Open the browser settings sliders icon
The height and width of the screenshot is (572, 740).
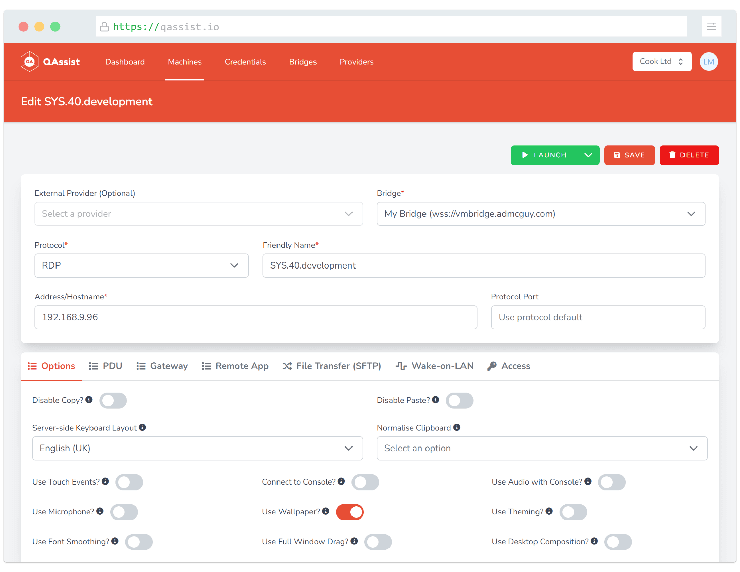[711, 27]
